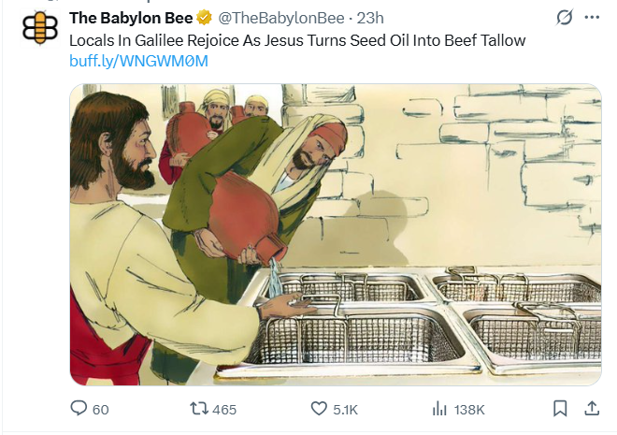617x435 pixels.
Task: Click the 60 replies count
Action: pyautogui.click(x=101, y=410)
